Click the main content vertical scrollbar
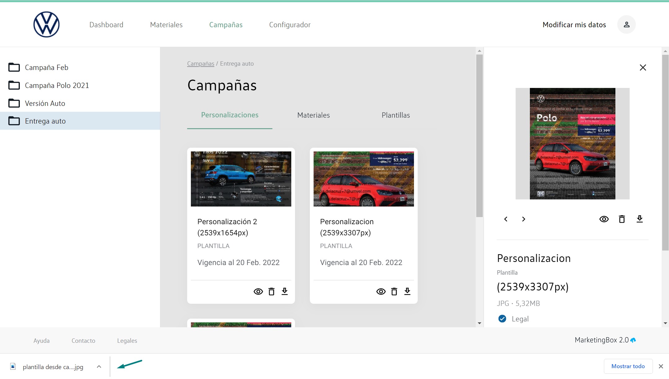 479,136
